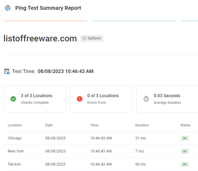
Task: Click the OK status badge for Chicago
Action: 185,138
